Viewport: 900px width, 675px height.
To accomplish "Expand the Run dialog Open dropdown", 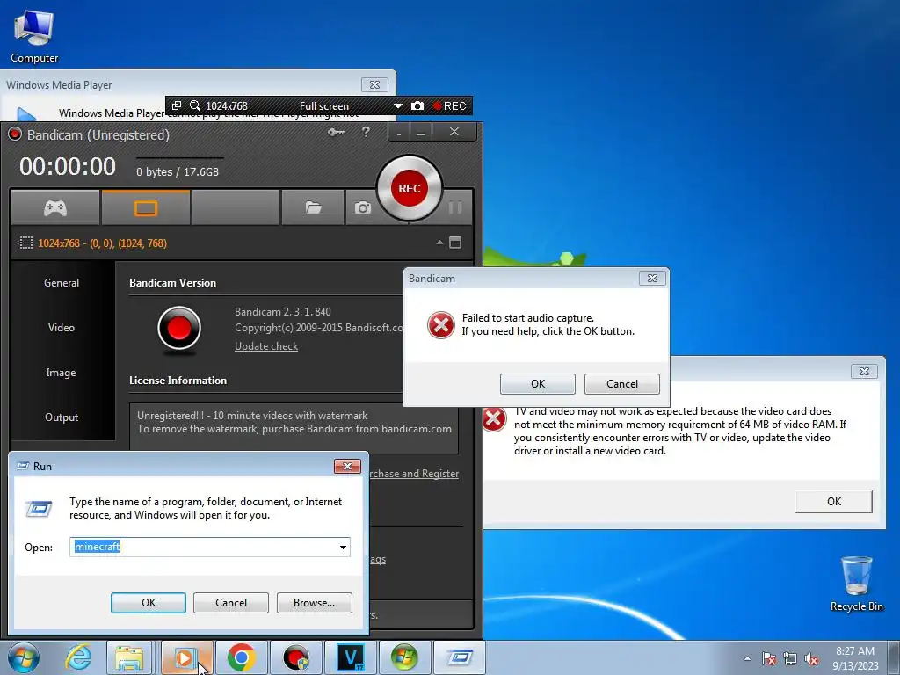I will pyautogui.click(x=344, y=547).
